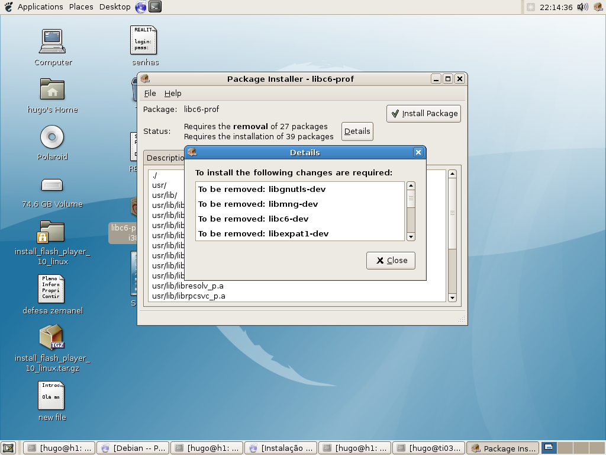This screenshot has height=455, width=606.
Task: Click the Install Package button
Action: [x=424, y=114]
